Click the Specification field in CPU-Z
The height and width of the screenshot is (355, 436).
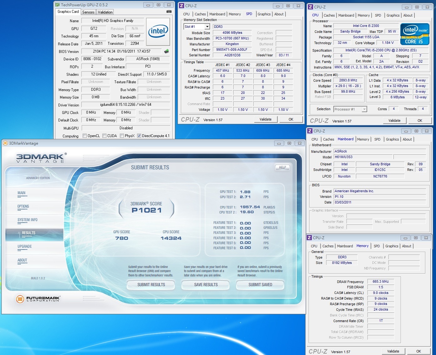(x=381, y=50)
